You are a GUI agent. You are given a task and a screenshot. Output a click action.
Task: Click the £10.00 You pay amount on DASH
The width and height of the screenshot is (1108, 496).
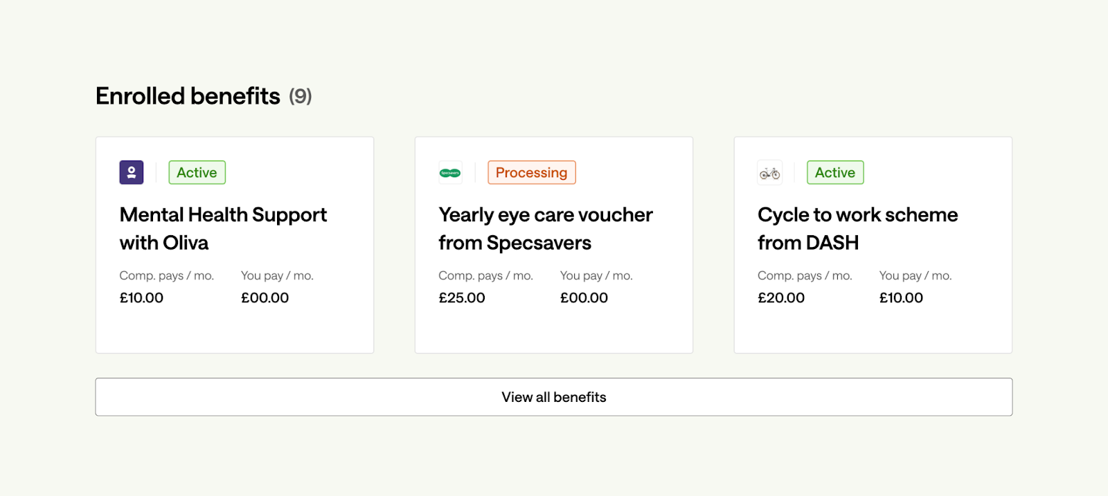pos(901,297)
